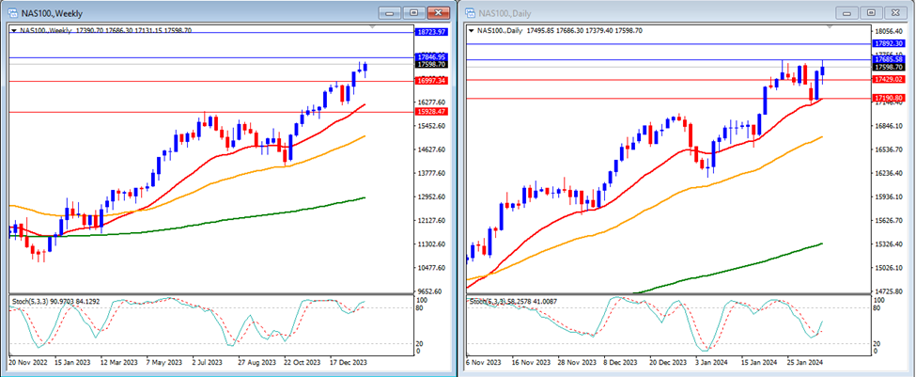
Task: Click the 15 Jan 2023 date on Weekly axis
Action: 71,362
